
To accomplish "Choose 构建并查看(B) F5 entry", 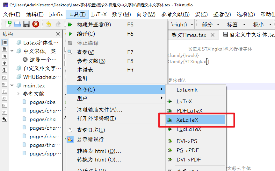I will [x=116, y=24].
